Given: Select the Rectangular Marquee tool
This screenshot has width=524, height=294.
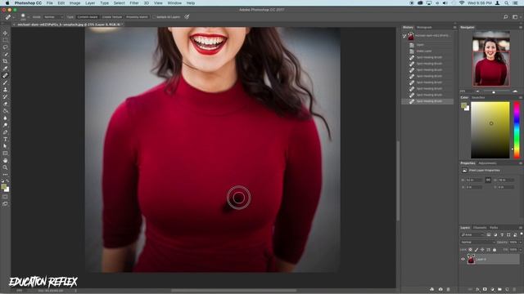Looking at the screenshot, I should [5, 40].
